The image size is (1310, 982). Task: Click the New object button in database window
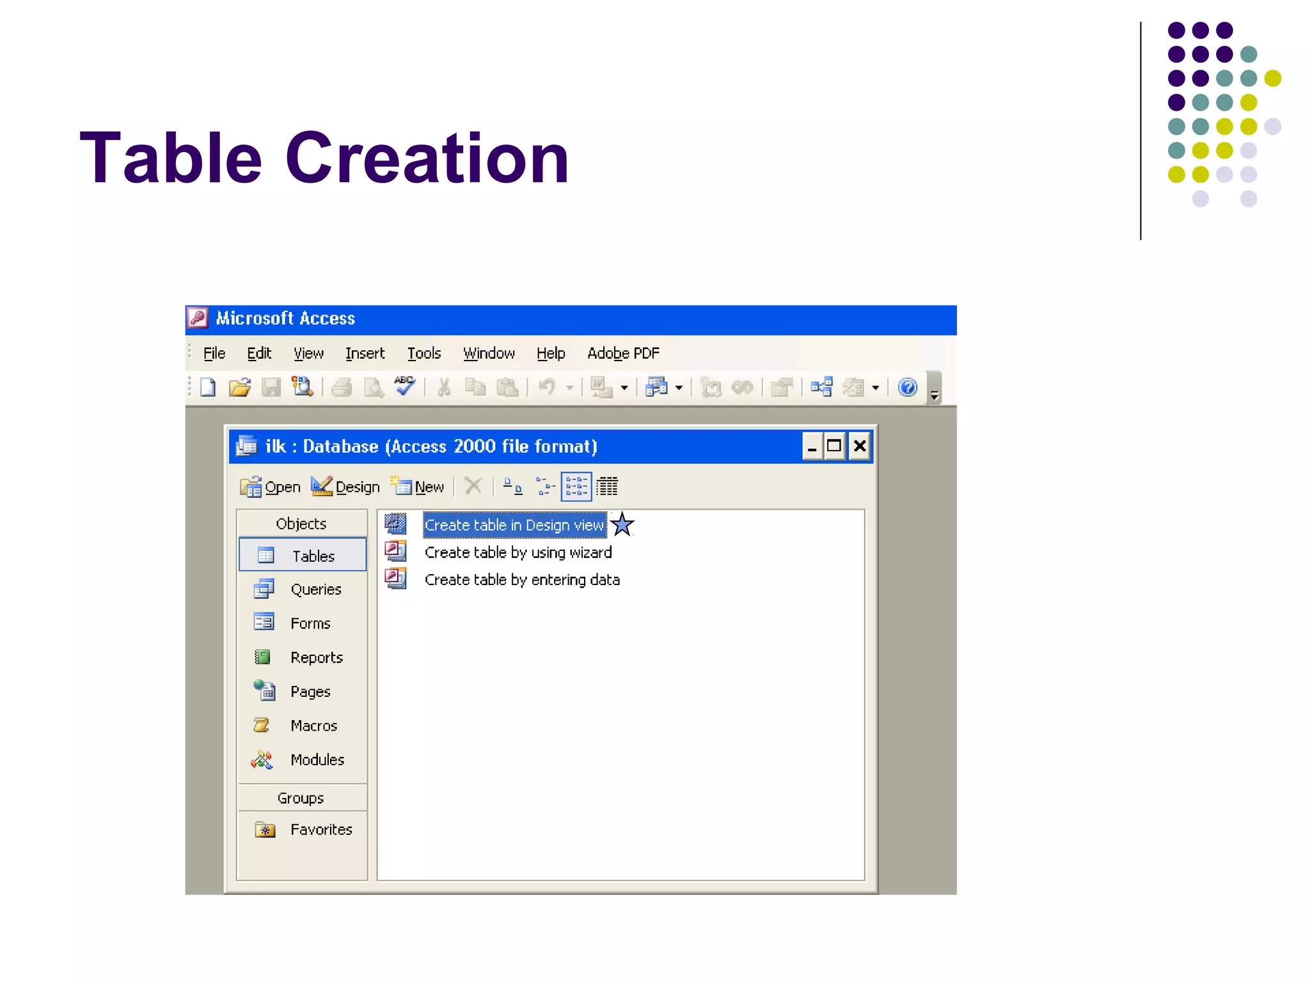tap(418, 487)
